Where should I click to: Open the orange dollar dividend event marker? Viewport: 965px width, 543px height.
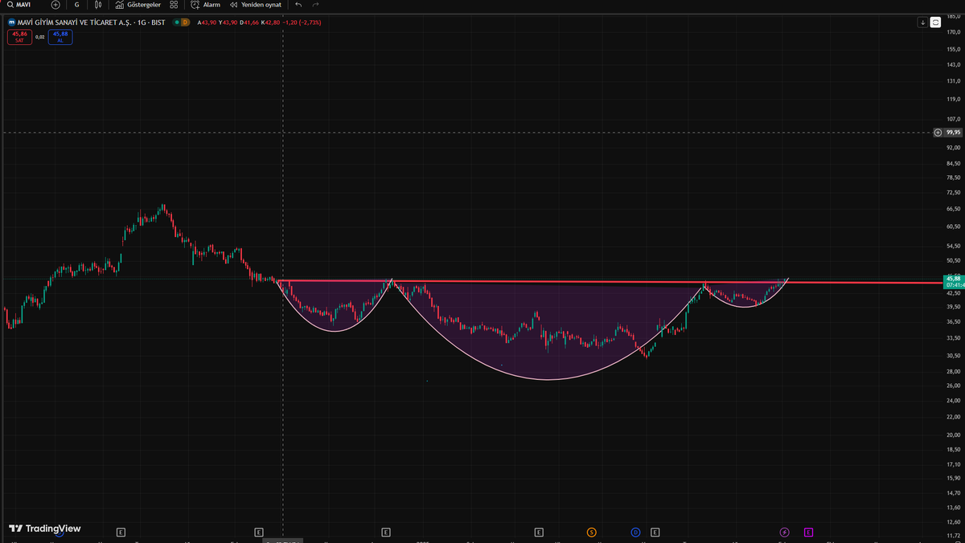(x=591, y=532)
